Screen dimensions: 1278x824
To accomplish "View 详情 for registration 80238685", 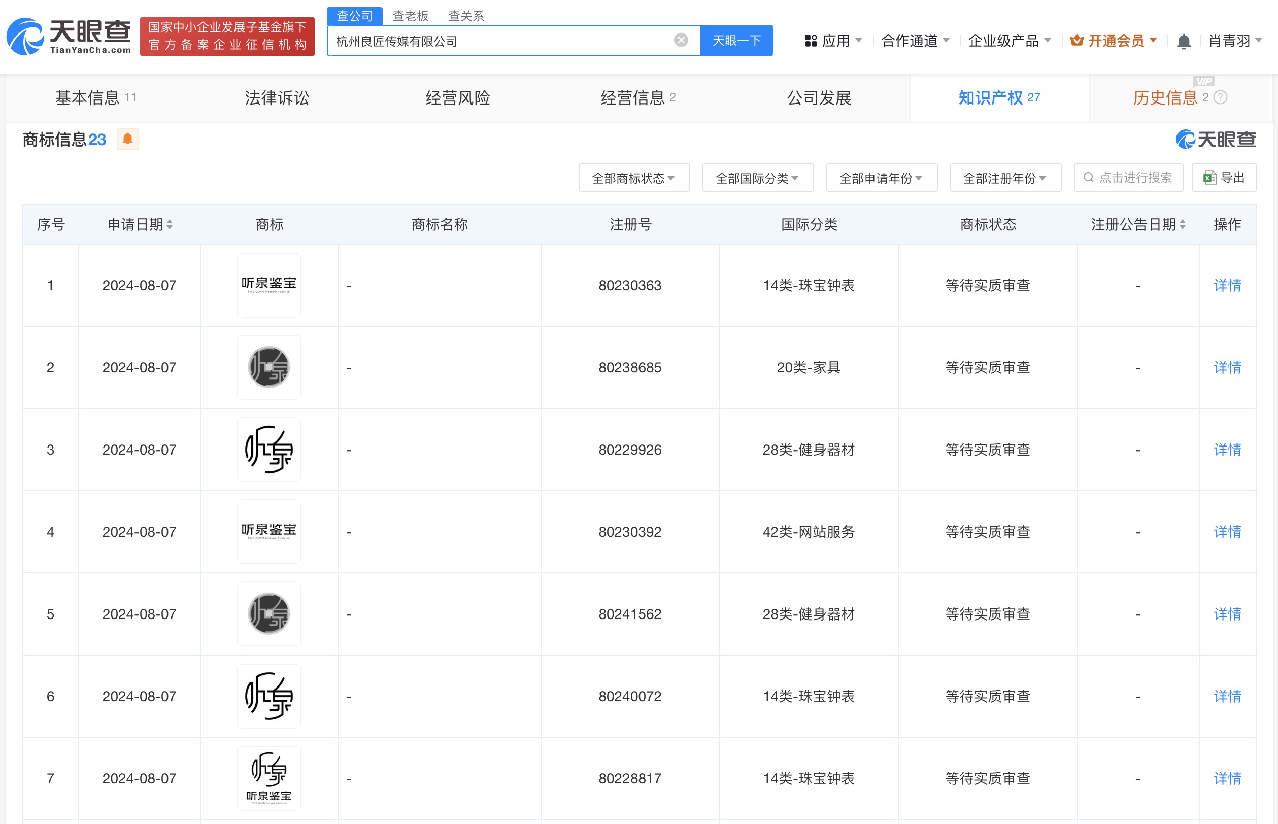I will pos(1227,367).
